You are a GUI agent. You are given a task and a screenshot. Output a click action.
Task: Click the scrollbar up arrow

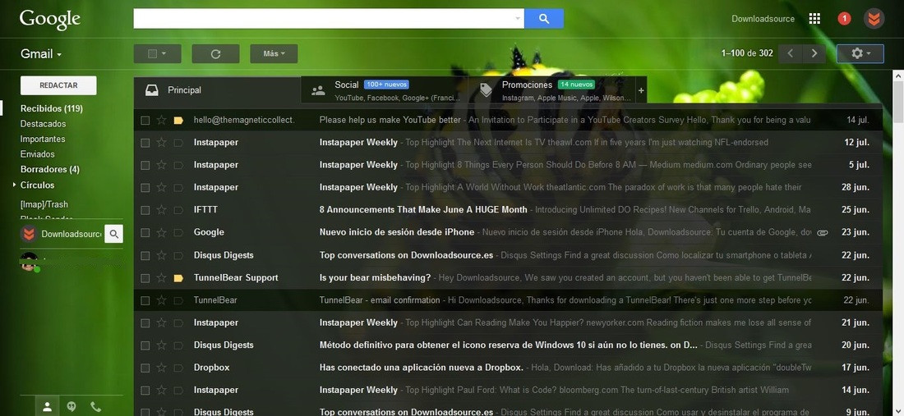coord(898,75)
